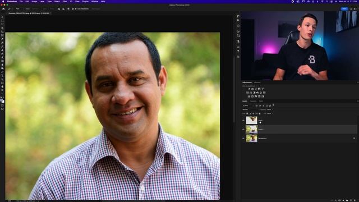Open the layer filter Kind dropdown
The image size is (359, 202).
click(x=248, y=105)
